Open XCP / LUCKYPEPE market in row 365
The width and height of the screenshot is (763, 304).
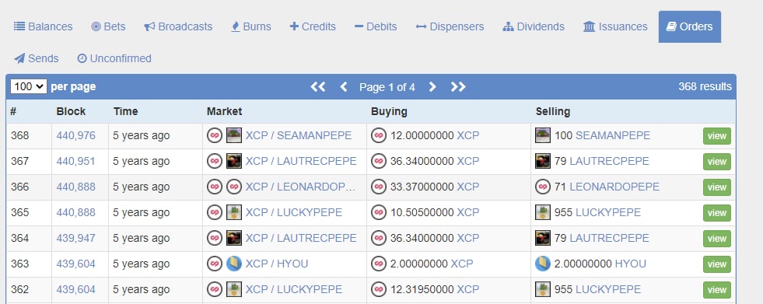293,212
